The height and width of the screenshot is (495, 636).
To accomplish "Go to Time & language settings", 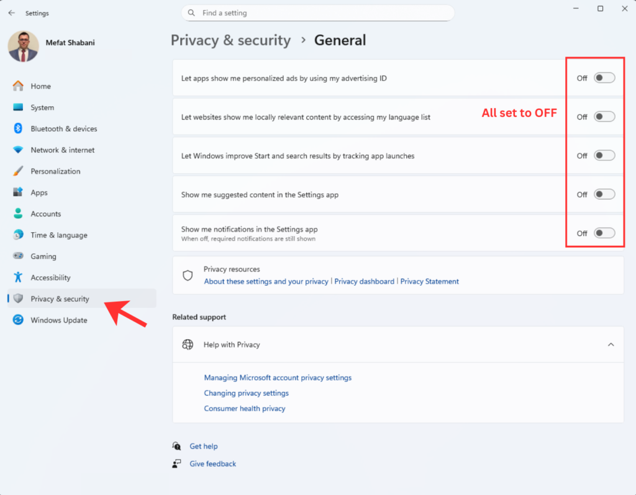I will point(58,235).
